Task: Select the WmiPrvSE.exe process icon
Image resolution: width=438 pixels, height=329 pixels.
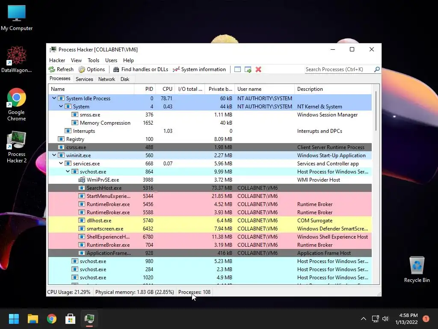Action: [x=82, y=179]
